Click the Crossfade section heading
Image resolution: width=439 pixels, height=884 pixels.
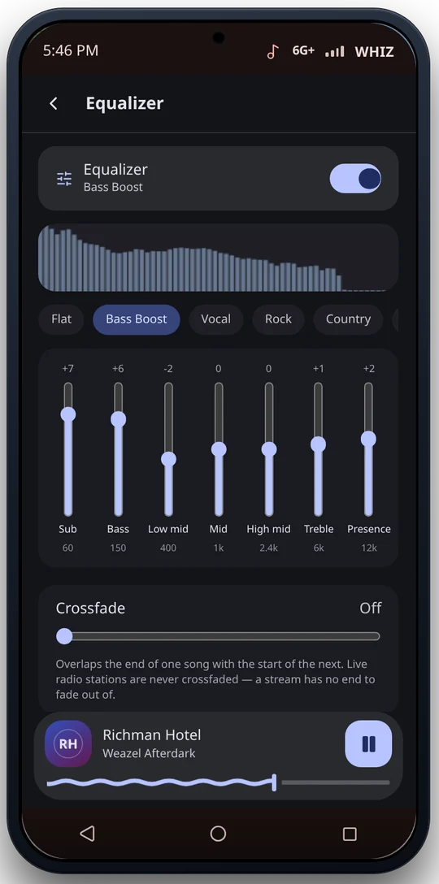pyautogui.click(x=90, y=609)
